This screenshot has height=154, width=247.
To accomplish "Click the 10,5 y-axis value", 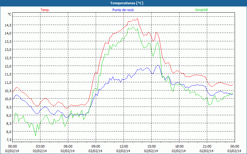I will click(x=8, y=91).
